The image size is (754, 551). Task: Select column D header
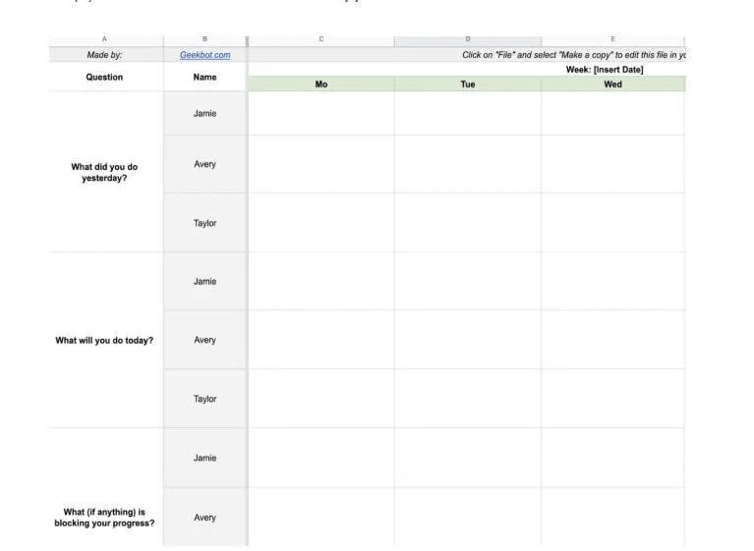(x=467, y=39)
